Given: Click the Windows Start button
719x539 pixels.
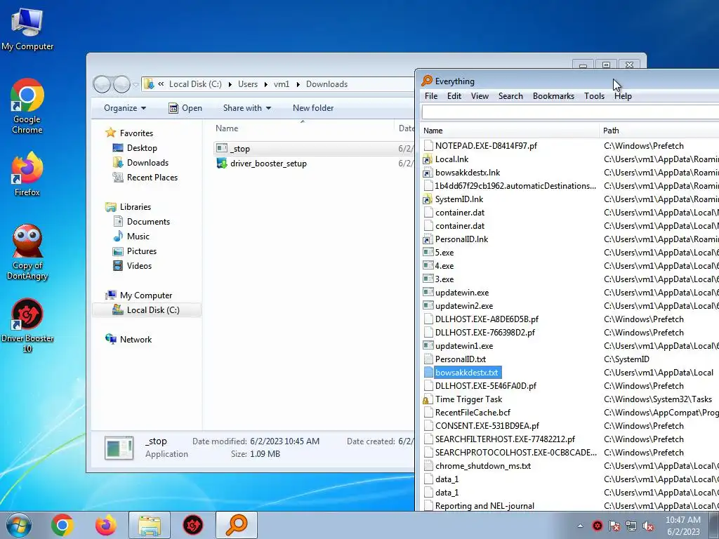Looking at the screenshot, I should pyautogui.click(x=19, y=525).
